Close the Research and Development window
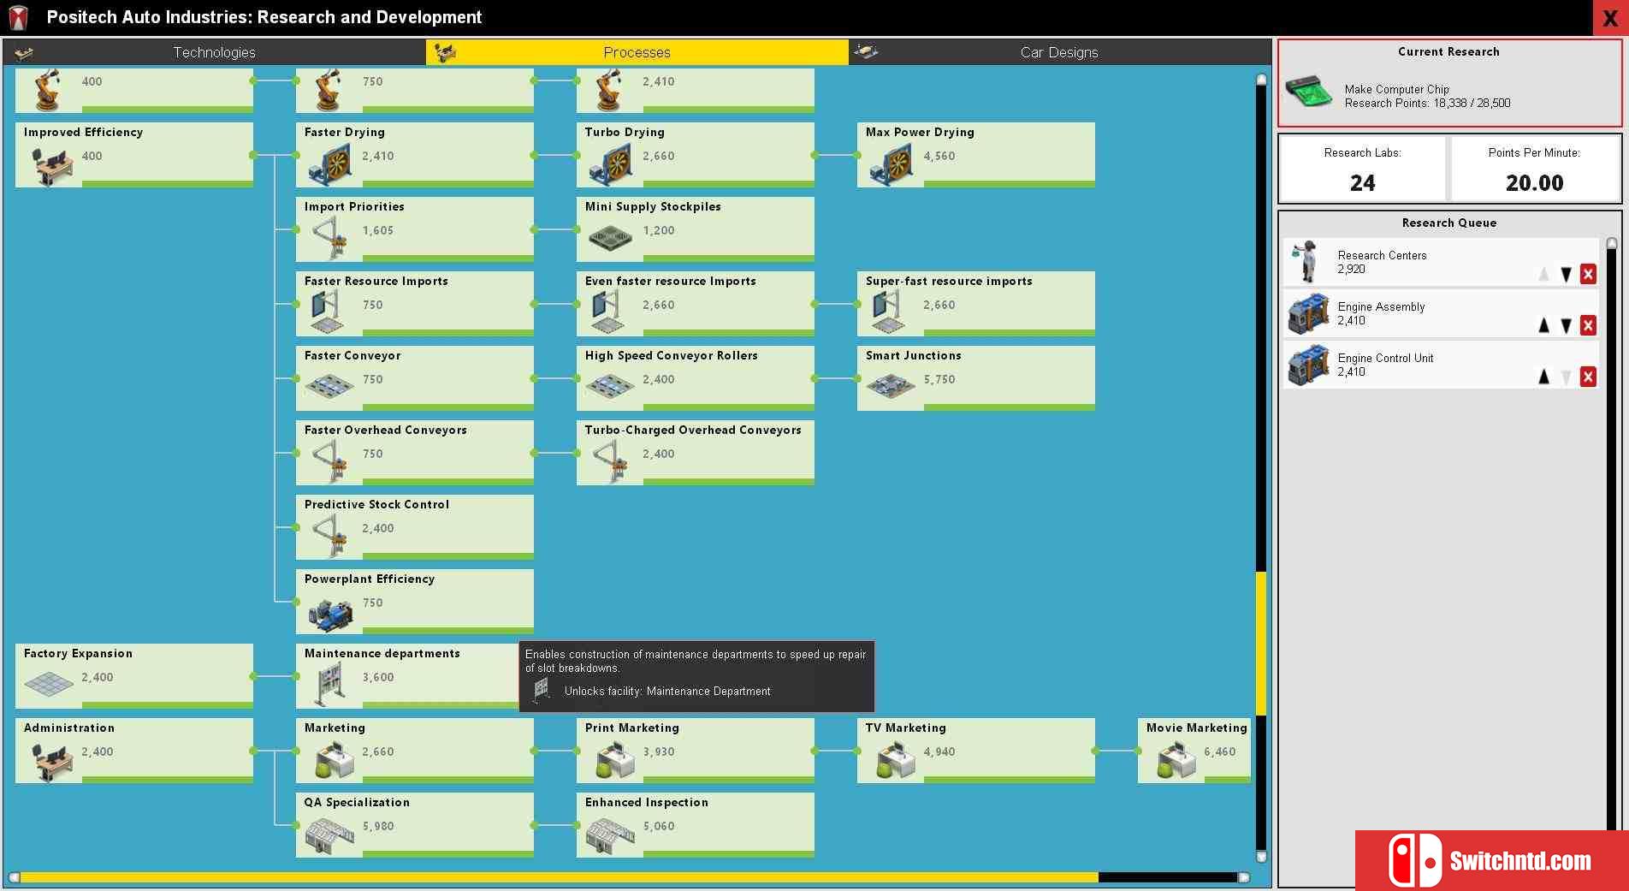The image size is (1629, 891). tap(1610, 18)
